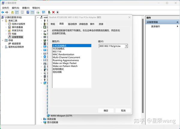The width and height of the screenshot is (180, 129).
Task: Select Wake on Magic Packet property
Action: point(72,63)
